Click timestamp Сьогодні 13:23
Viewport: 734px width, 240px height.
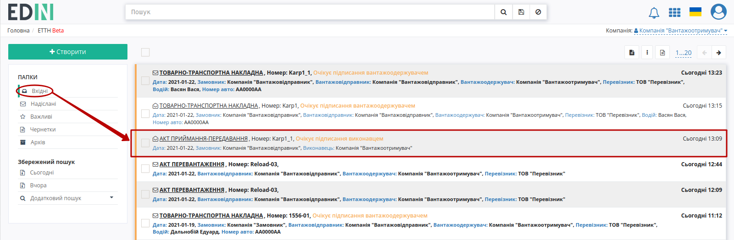(701, 73)
